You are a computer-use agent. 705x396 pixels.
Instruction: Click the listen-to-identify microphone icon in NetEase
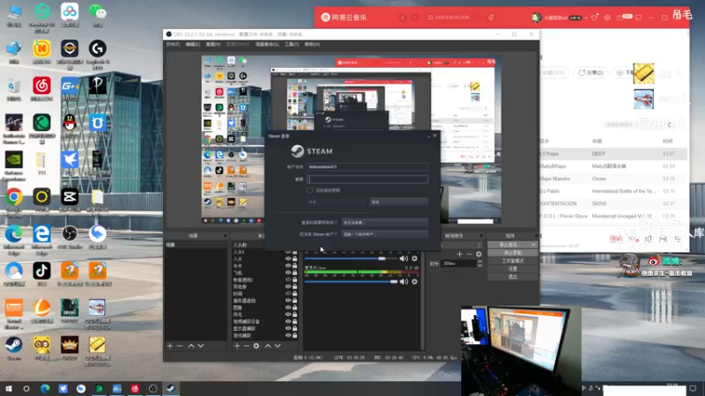click(x=491, y=18)
